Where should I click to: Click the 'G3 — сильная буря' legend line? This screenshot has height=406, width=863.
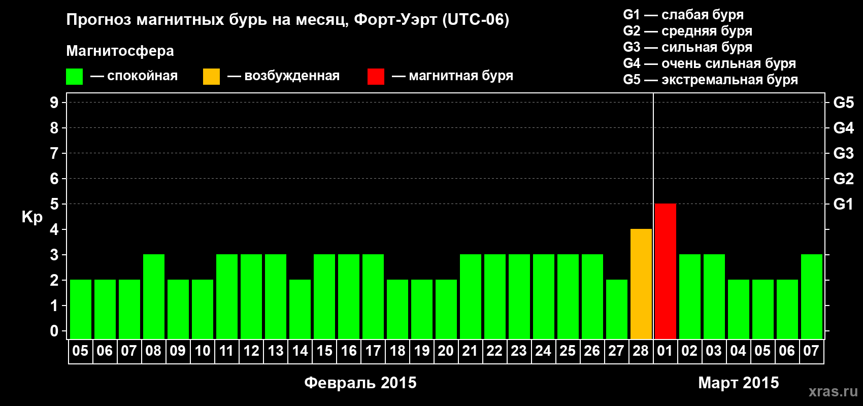point(687,47)
